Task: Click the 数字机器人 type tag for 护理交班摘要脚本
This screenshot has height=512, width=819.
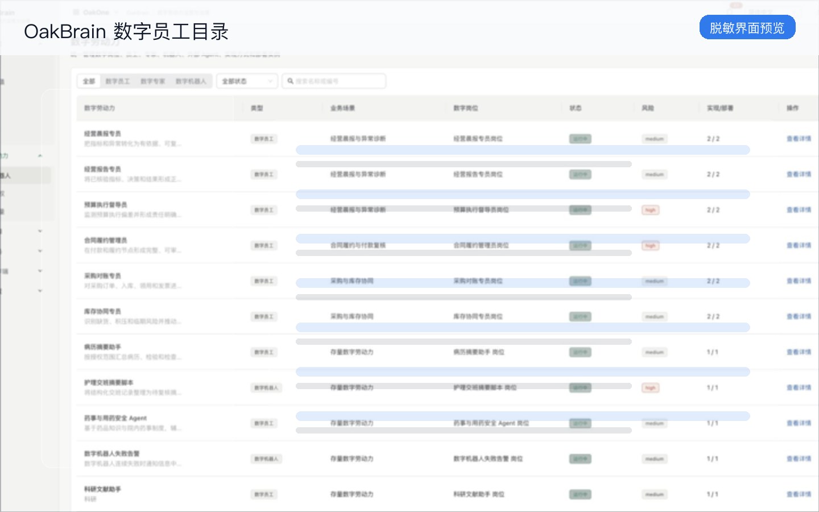Action: (266, 388)
